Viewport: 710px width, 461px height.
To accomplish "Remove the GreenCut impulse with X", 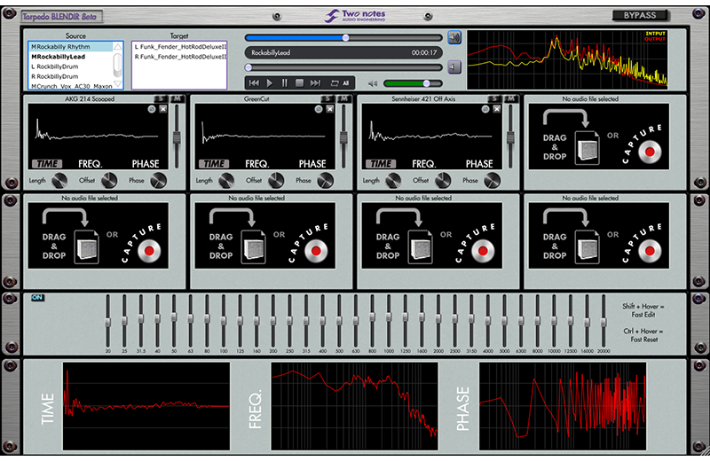I will click(330, 109).
